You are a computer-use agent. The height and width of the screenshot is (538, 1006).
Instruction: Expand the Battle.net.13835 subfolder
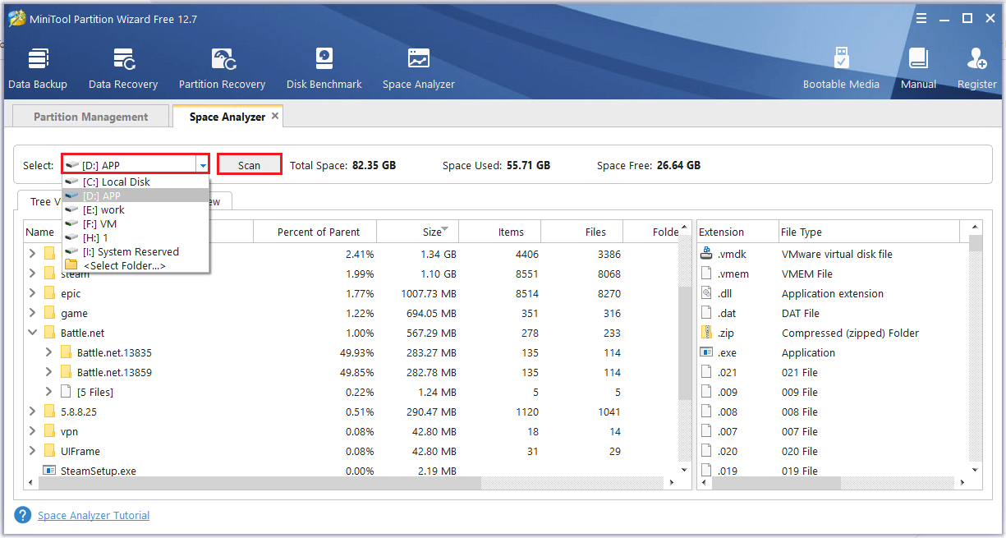coord(48,352)
